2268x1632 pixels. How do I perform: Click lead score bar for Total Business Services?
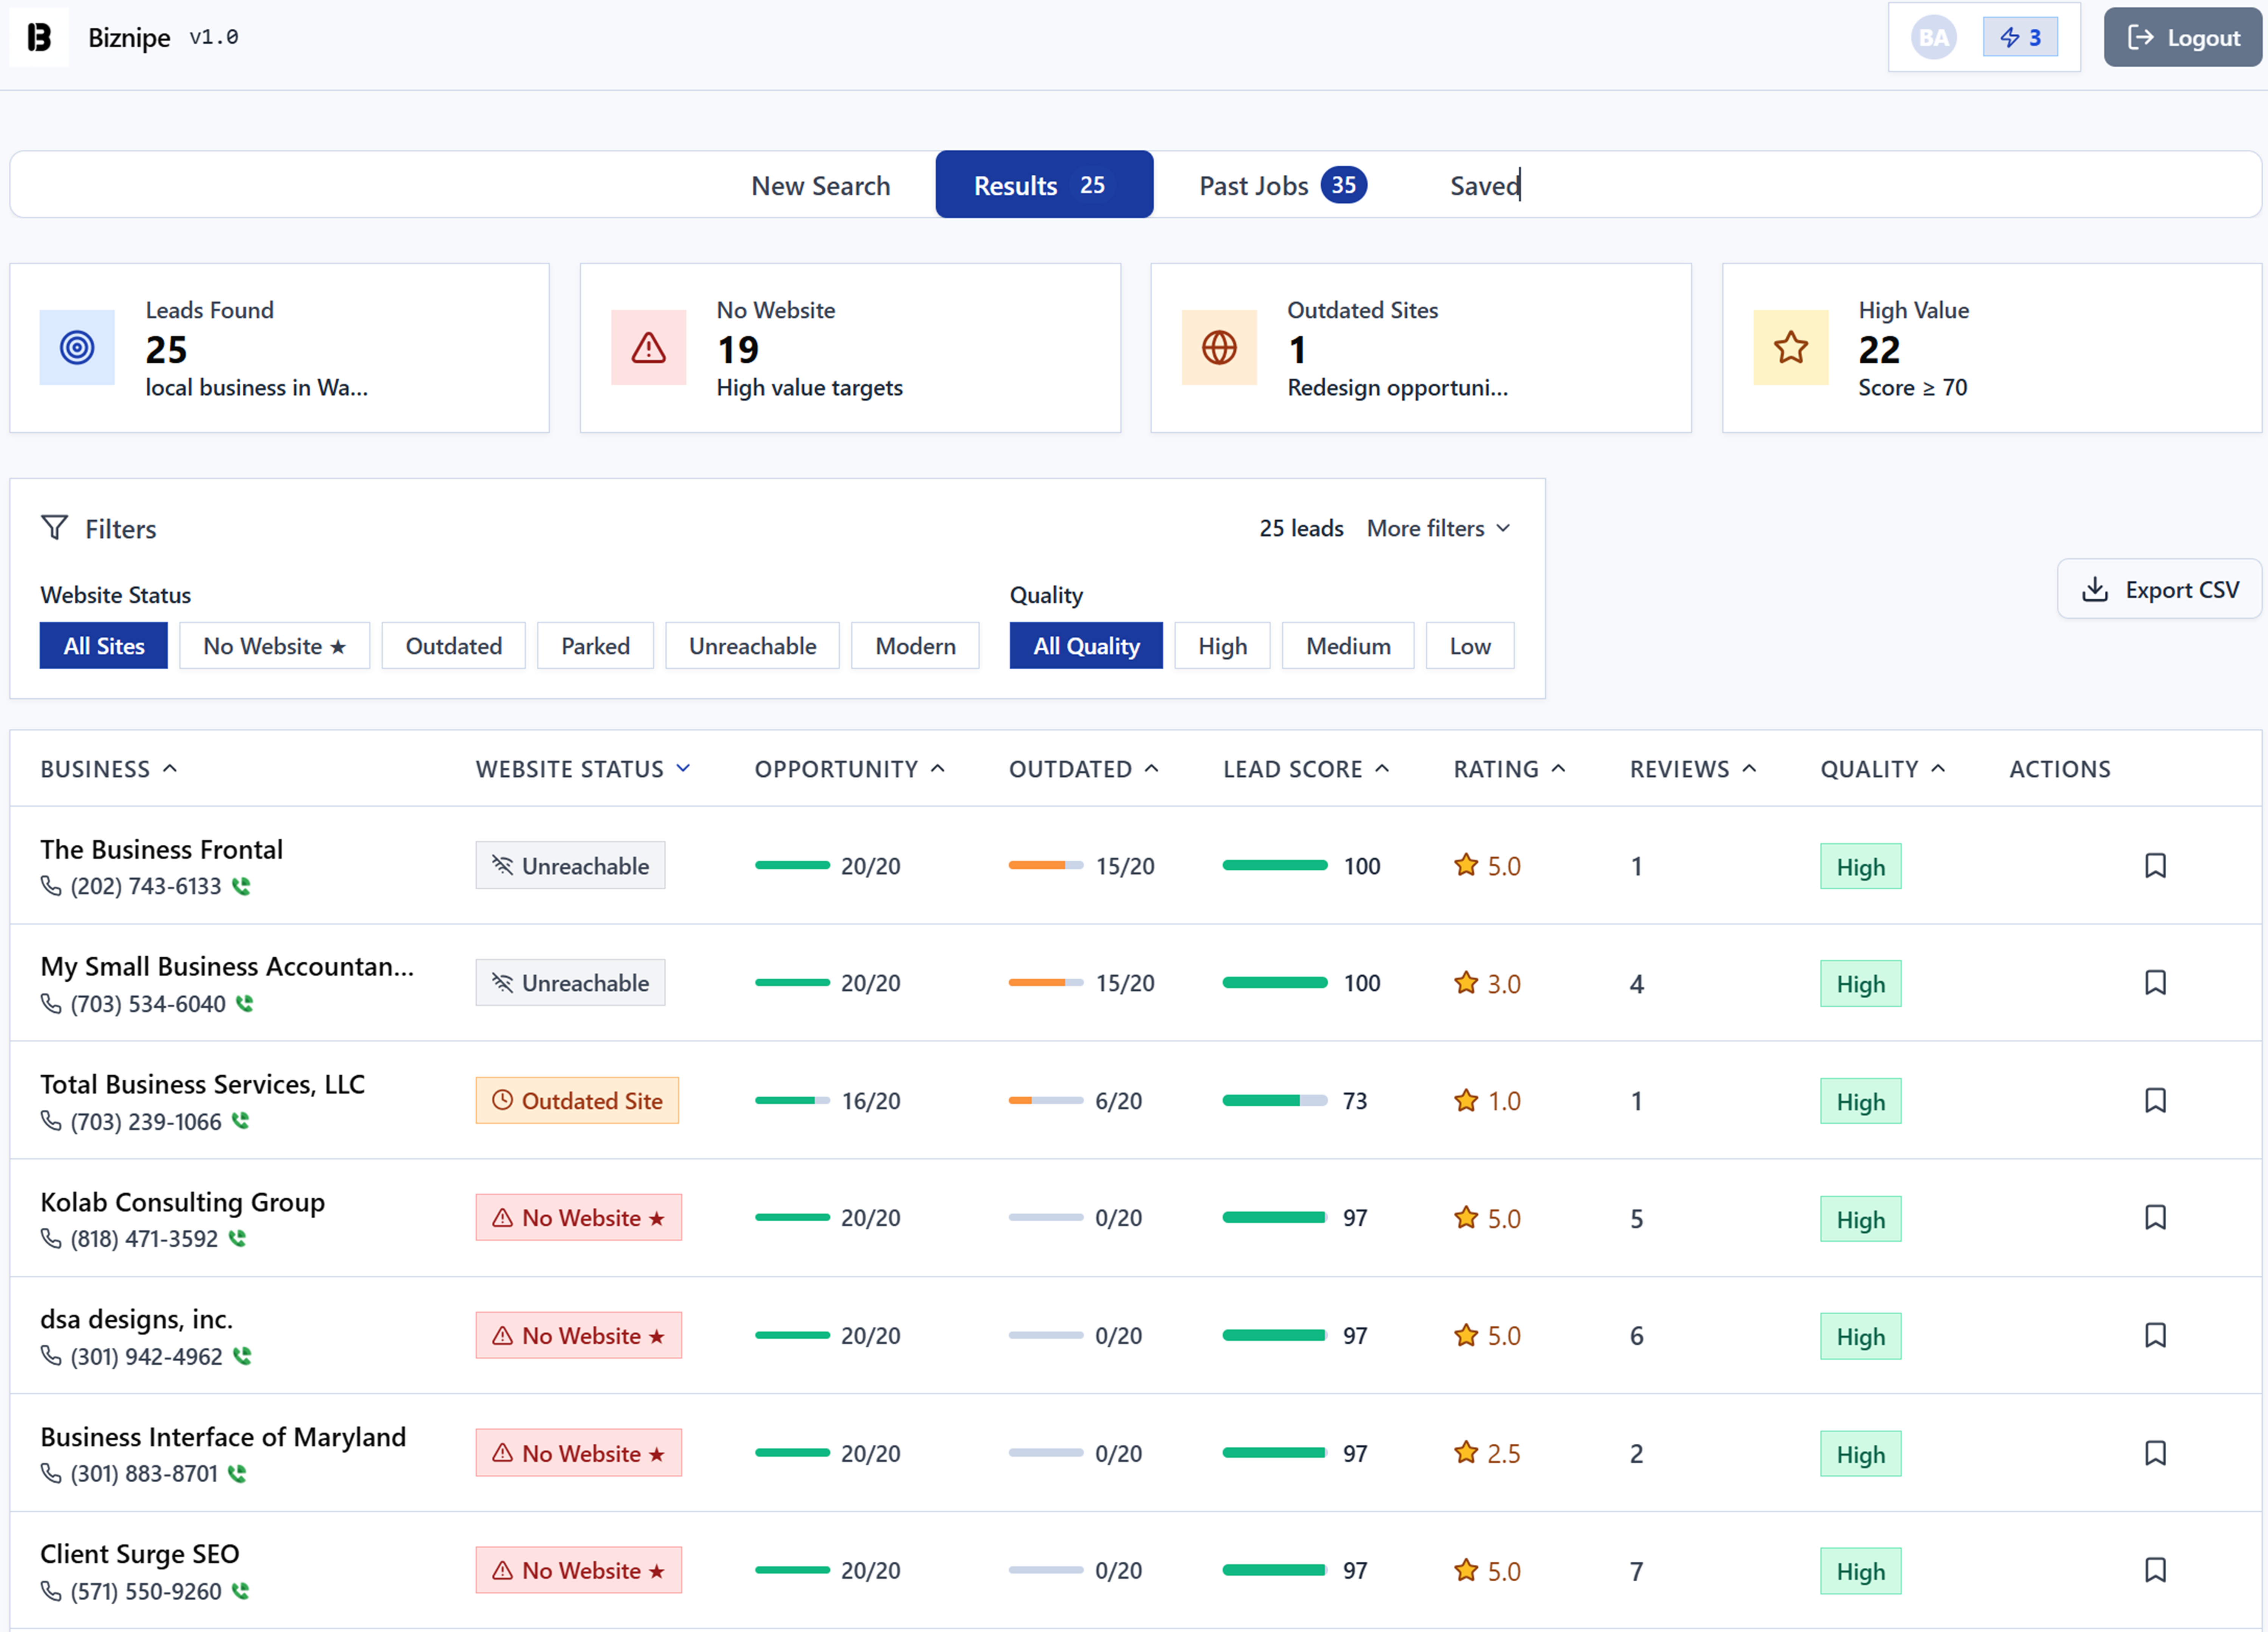pos(1275,1101)
